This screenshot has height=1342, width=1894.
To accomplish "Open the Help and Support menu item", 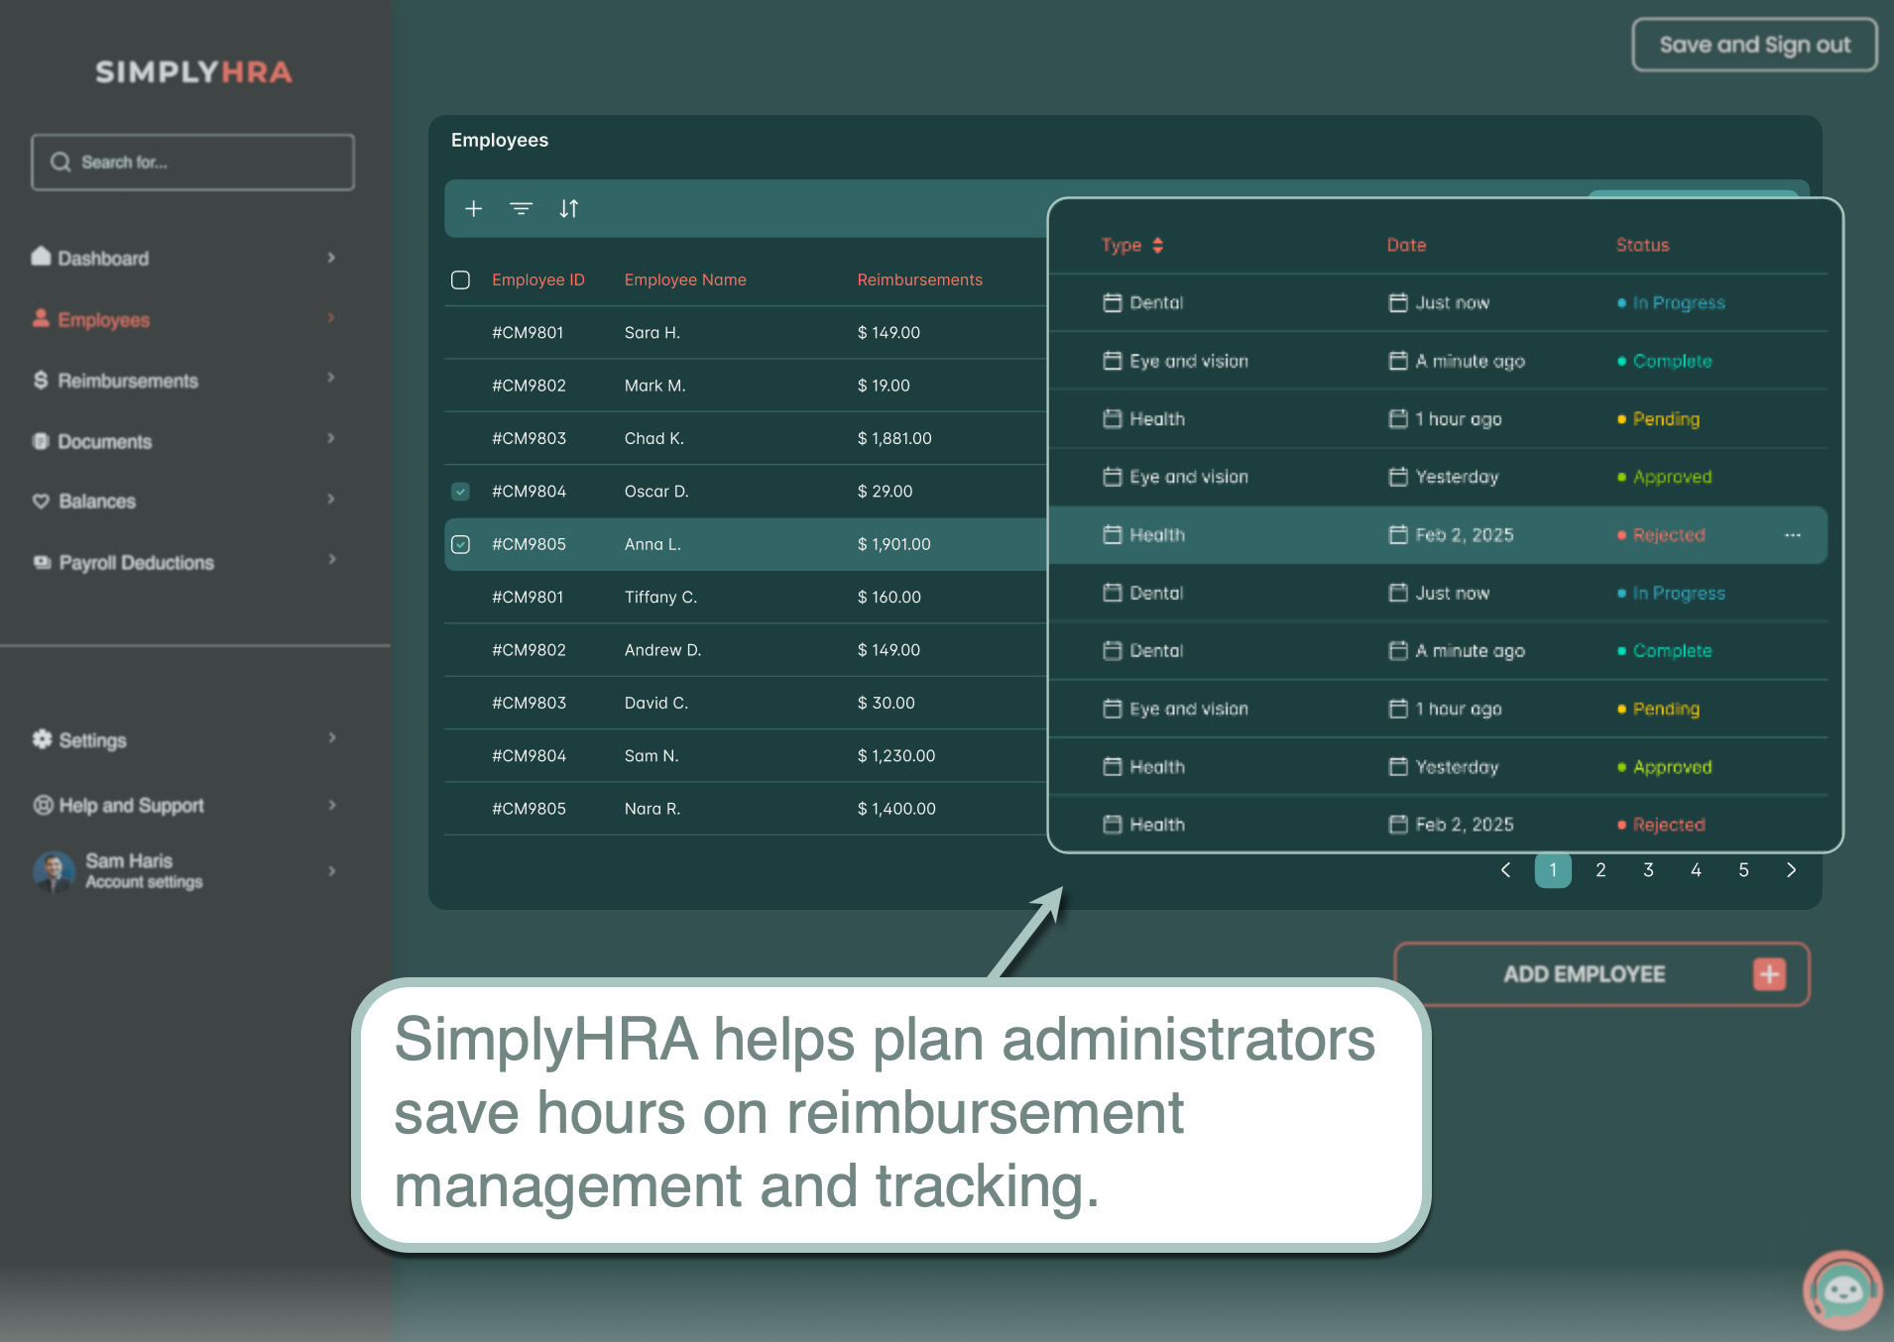I will point(132,806).
